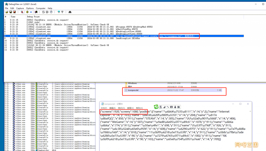Click the Log to File toolbar icon
This screenshot has width=266, height=151.
[x=15, y=12]
